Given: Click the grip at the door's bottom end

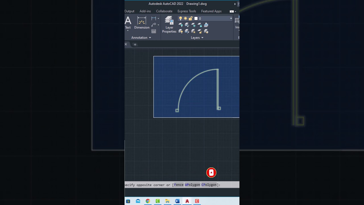Looking at the screenshot, I should 219,108.
